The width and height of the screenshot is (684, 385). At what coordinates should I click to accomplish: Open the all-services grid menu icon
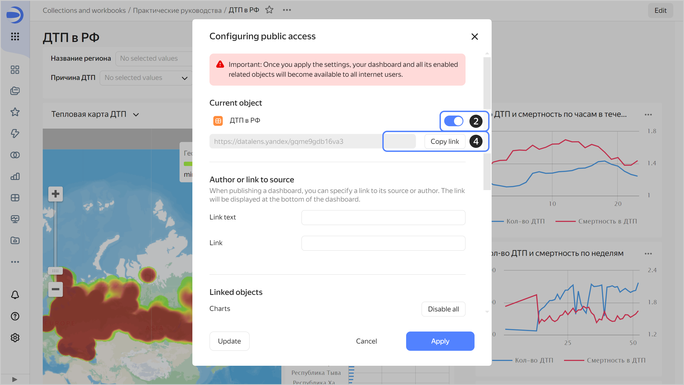[x=15, y=36]
